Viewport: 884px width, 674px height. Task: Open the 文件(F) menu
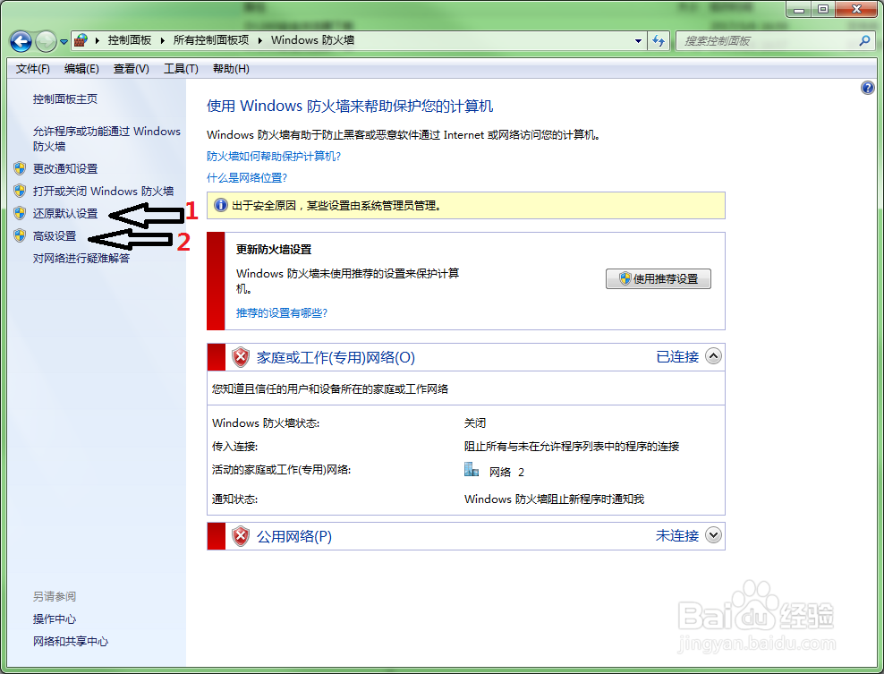click(x=33, y=69)
